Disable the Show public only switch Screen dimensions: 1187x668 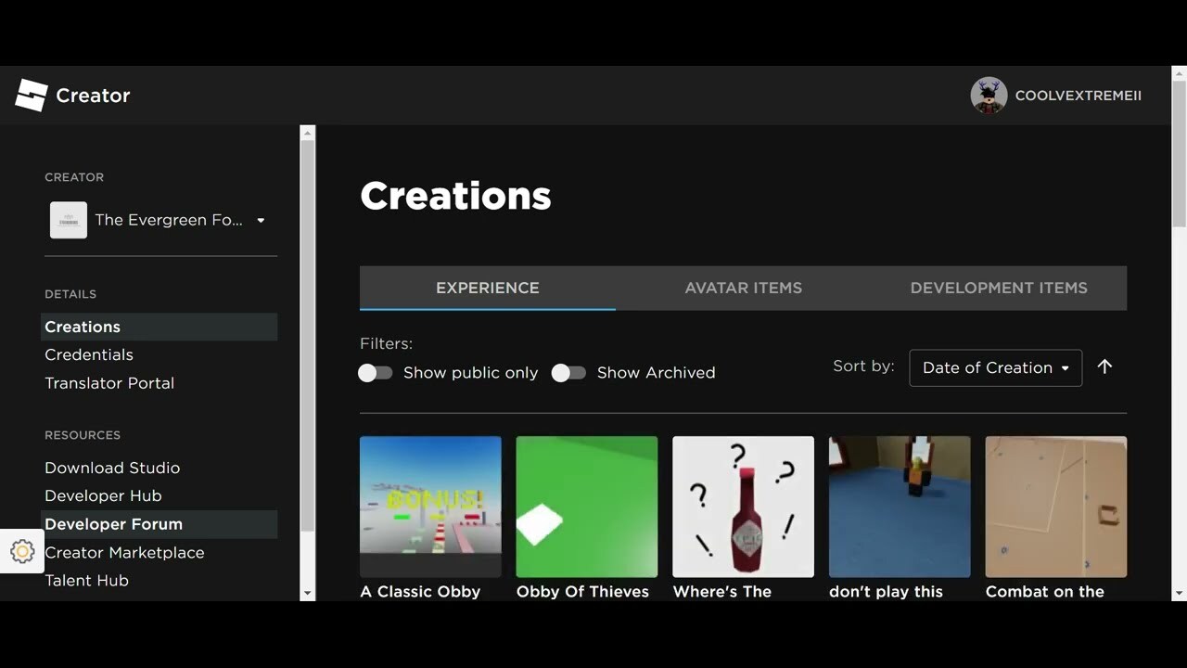pyautogui.click(x=376, y=372)
